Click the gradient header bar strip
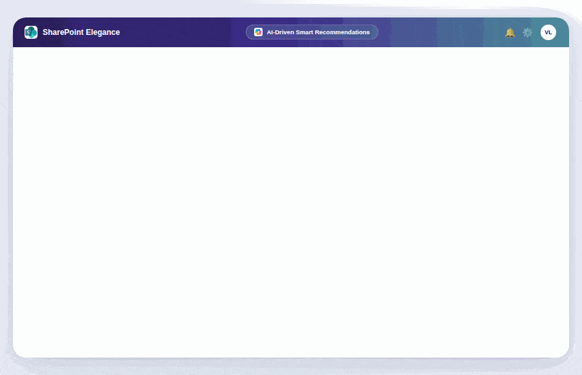This screenshot has width=582, height=375. pyautogui.click(x=420, y=32)
